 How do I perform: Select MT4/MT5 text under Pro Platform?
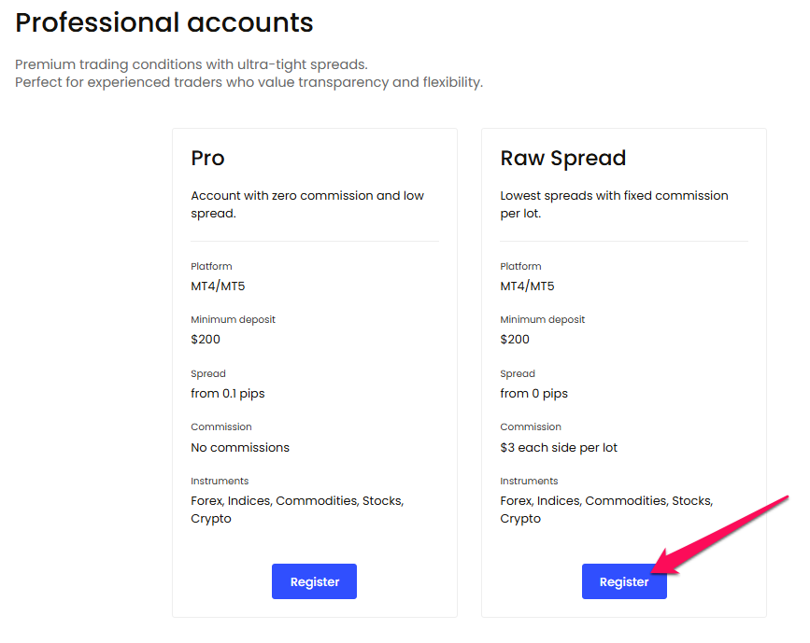click(x=218, y=286)
